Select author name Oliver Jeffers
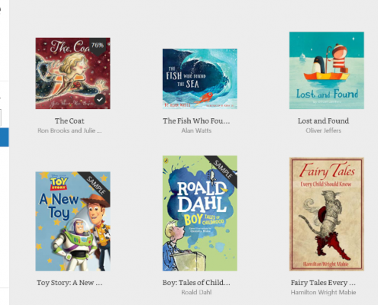 pos(323,130)
